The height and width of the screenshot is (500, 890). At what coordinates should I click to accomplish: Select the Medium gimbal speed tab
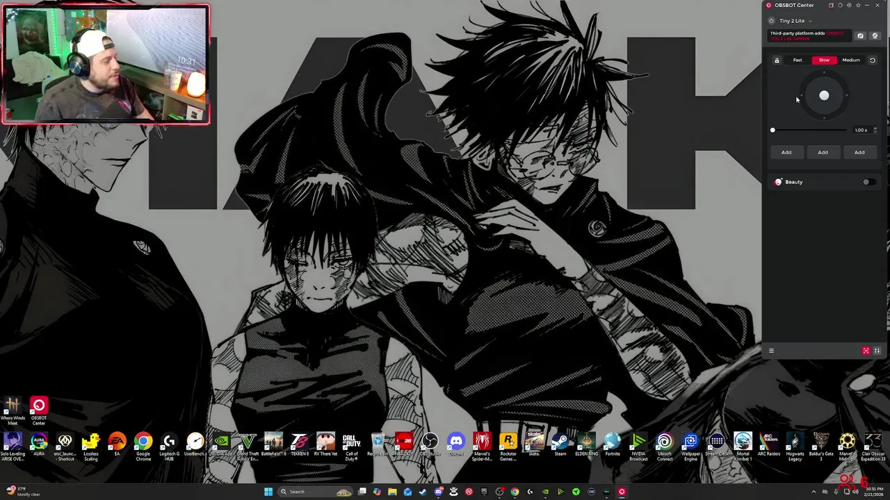(x=851, y=60)
